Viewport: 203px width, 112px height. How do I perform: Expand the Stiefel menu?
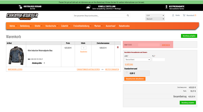38,26
